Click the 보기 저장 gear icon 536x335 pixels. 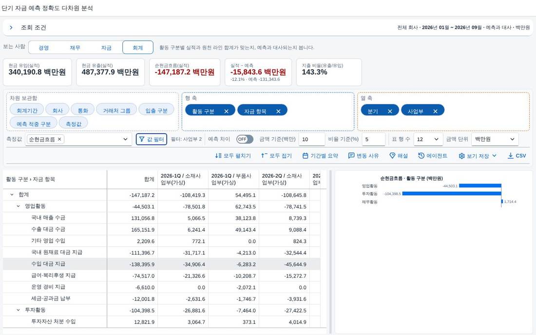(x=461, y=156)
